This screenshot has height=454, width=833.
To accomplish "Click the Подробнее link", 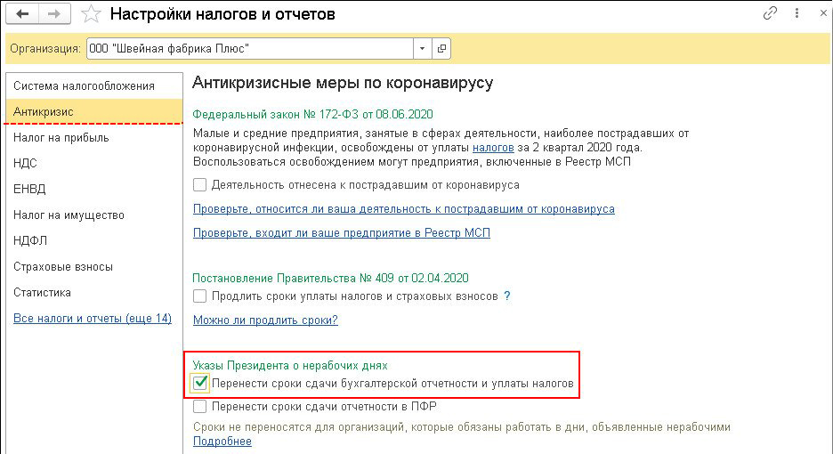I will (x=222, y=442).
